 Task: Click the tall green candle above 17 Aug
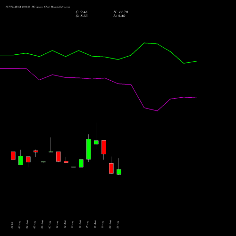89,149
